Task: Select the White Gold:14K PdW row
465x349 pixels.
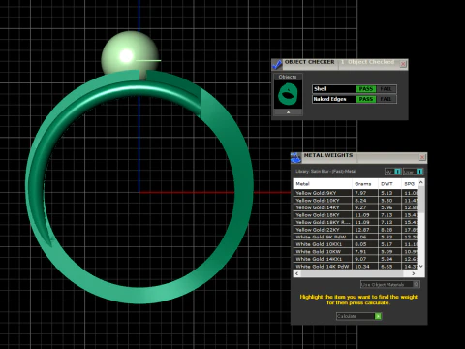Action: pos(356,267)
